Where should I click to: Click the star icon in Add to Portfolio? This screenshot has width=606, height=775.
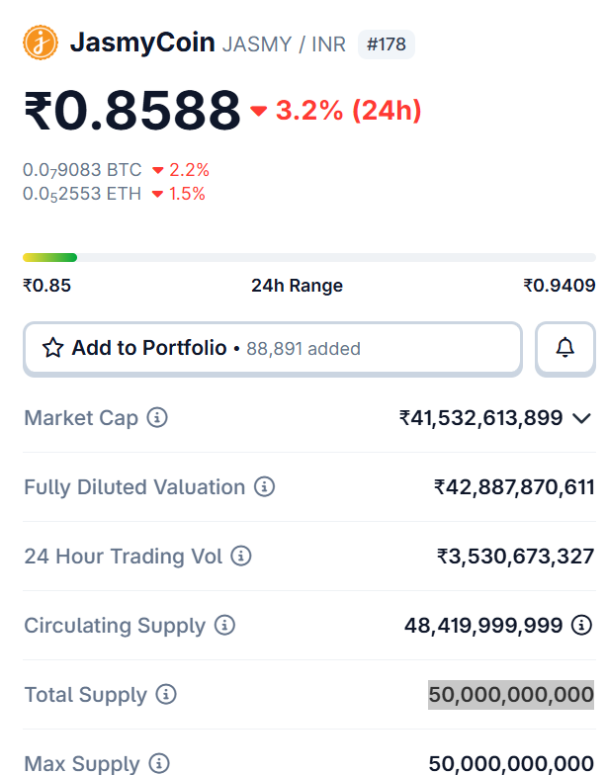[x=52, y=348]
